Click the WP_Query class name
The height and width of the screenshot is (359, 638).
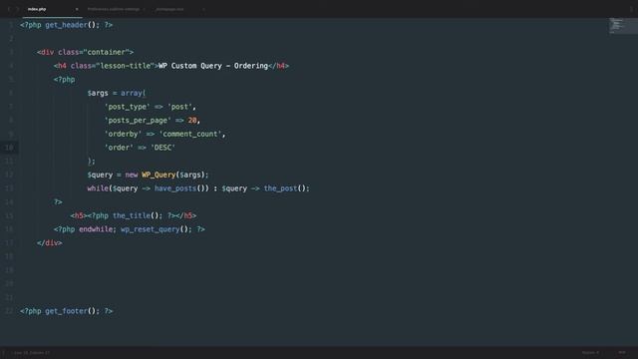(x=159, y=175)
